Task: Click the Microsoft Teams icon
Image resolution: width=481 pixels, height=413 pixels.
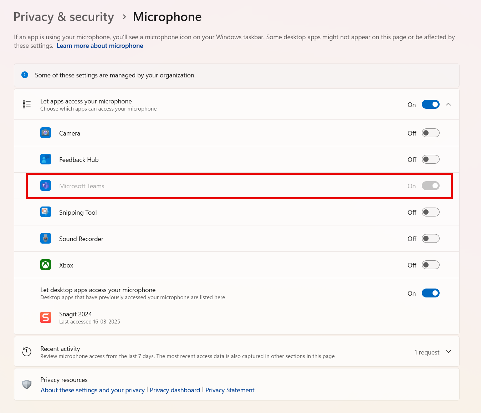Action: coord(46,185)
